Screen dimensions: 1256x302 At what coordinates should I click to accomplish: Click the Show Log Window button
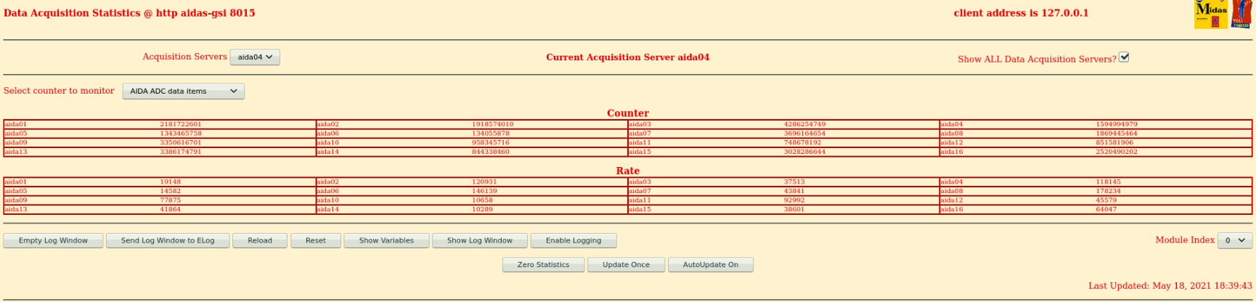(x=480, y=240)
